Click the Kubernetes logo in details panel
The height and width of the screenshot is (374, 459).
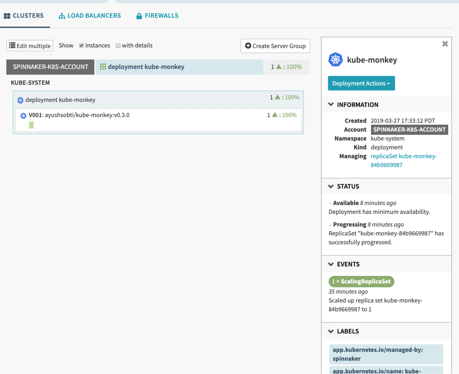tap(335, 60)
